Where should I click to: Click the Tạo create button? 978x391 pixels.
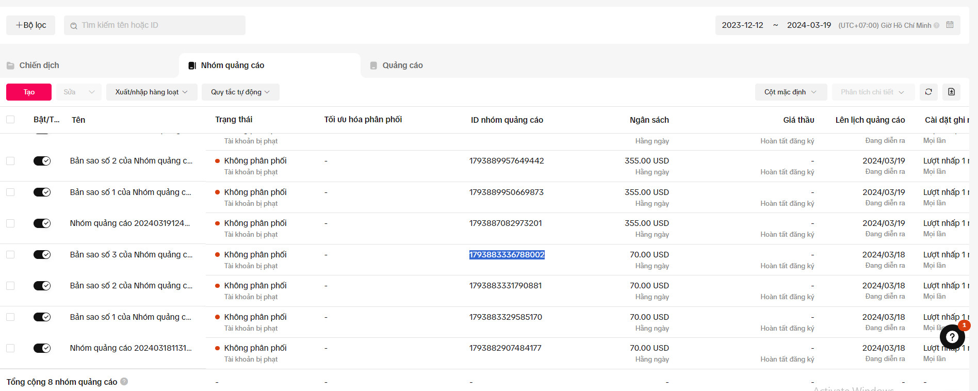(x=29, y=92)
